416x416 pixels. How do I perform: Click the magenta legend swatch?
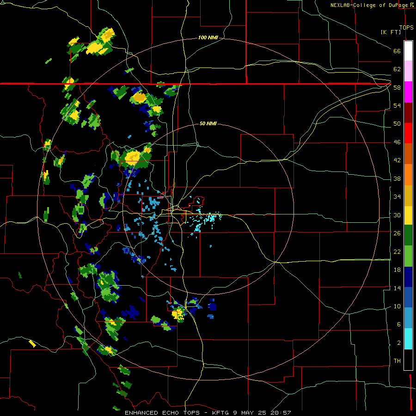pyautogui.click(x=408, y=92)
